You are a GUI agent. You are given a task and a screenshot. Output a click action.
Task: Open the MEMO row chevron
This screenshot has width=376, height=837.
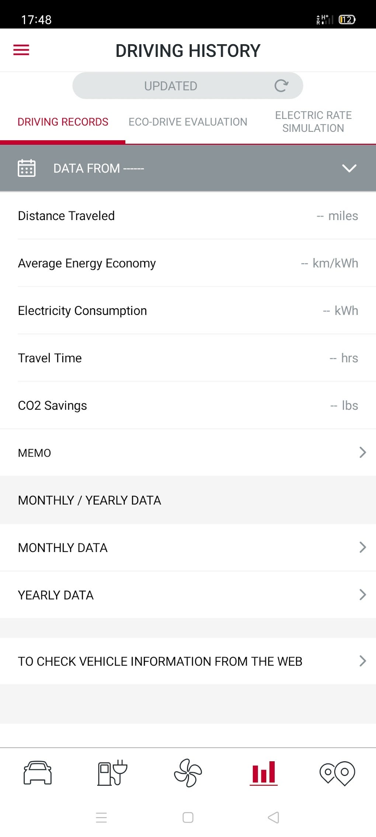(x=363, y=452)
